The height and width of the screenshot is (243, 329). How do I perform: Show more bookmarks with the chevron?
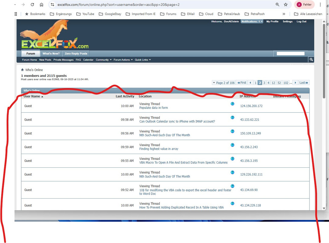(284, 14)
